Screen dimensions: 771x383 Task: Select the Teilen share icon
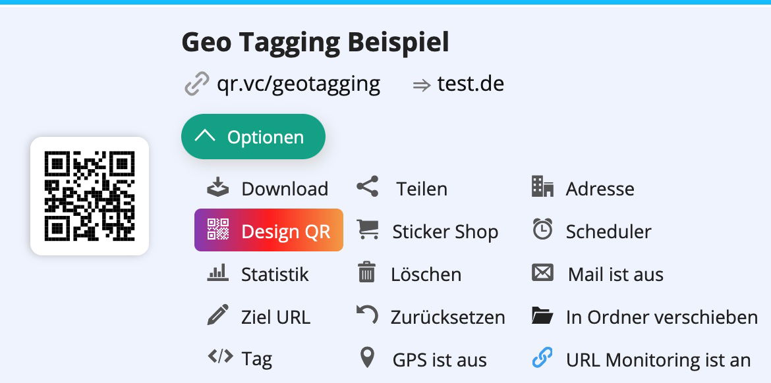point(367,187)
